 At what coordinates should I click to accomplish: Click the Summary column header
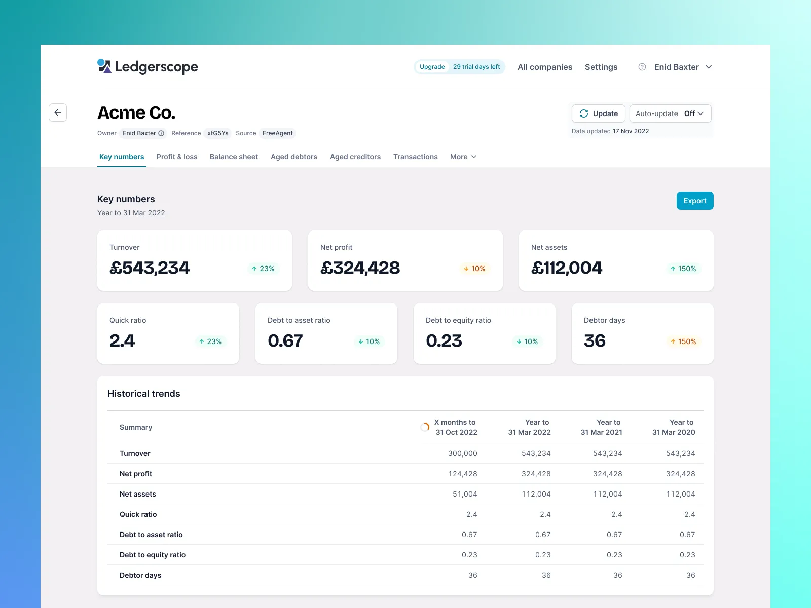coord(136,427)
